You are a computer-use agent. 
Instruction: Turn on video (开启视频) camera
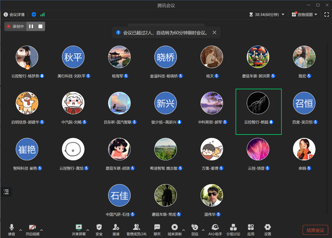point(32,227)
